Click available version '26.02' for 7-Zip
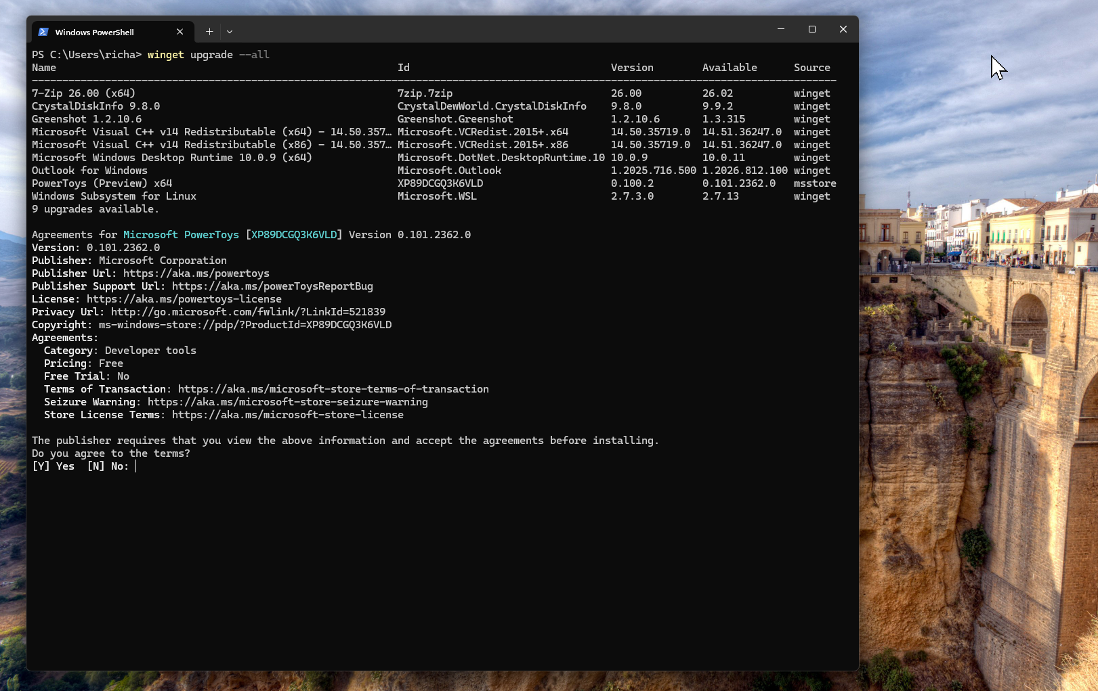 (x=717, y=93)
